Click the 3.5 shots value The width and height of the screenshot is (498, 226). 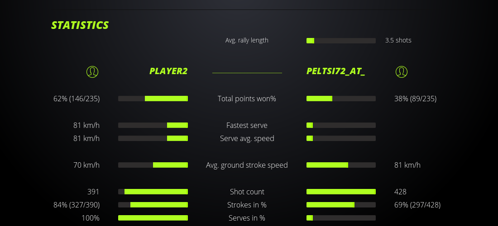click(398, 40)
